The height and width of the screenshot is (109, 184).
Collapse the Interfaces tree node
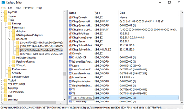[x=9, y=39]
